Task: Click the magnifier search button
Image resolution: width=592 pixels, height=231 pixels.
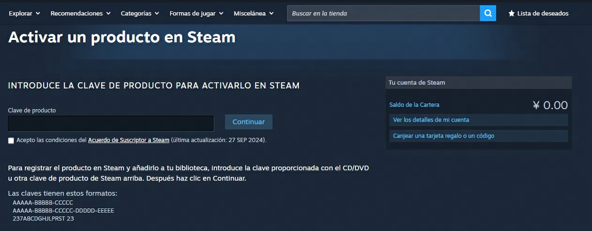Action: (x=488, y=13)
